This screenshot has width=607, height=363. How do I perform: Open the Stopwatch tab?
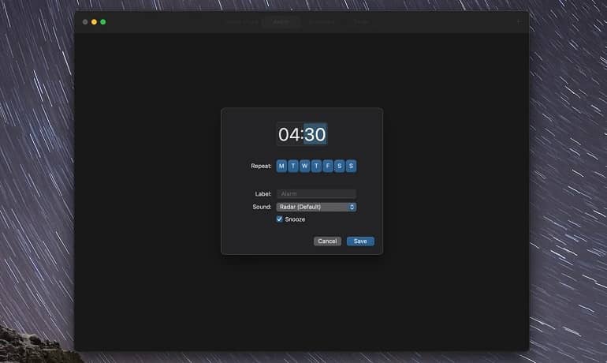(x=322, y=22)
